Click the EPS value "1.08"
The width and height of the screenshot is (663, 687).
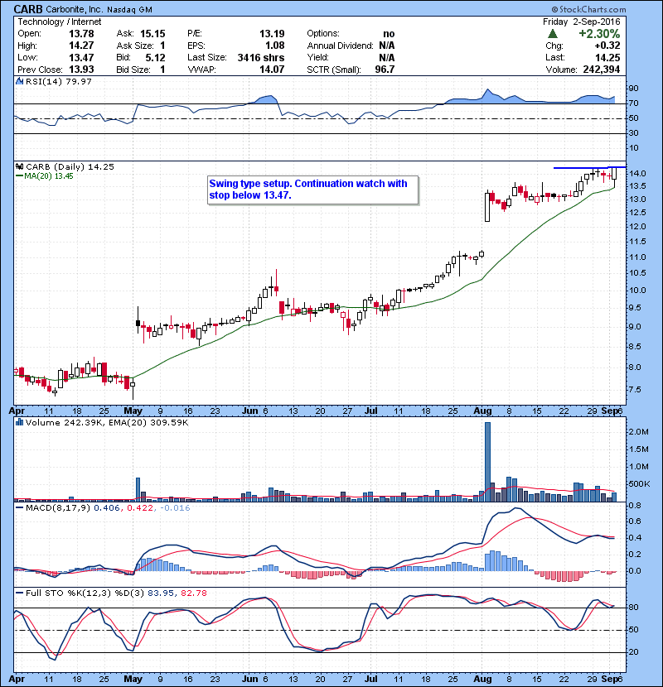(274, 46)
